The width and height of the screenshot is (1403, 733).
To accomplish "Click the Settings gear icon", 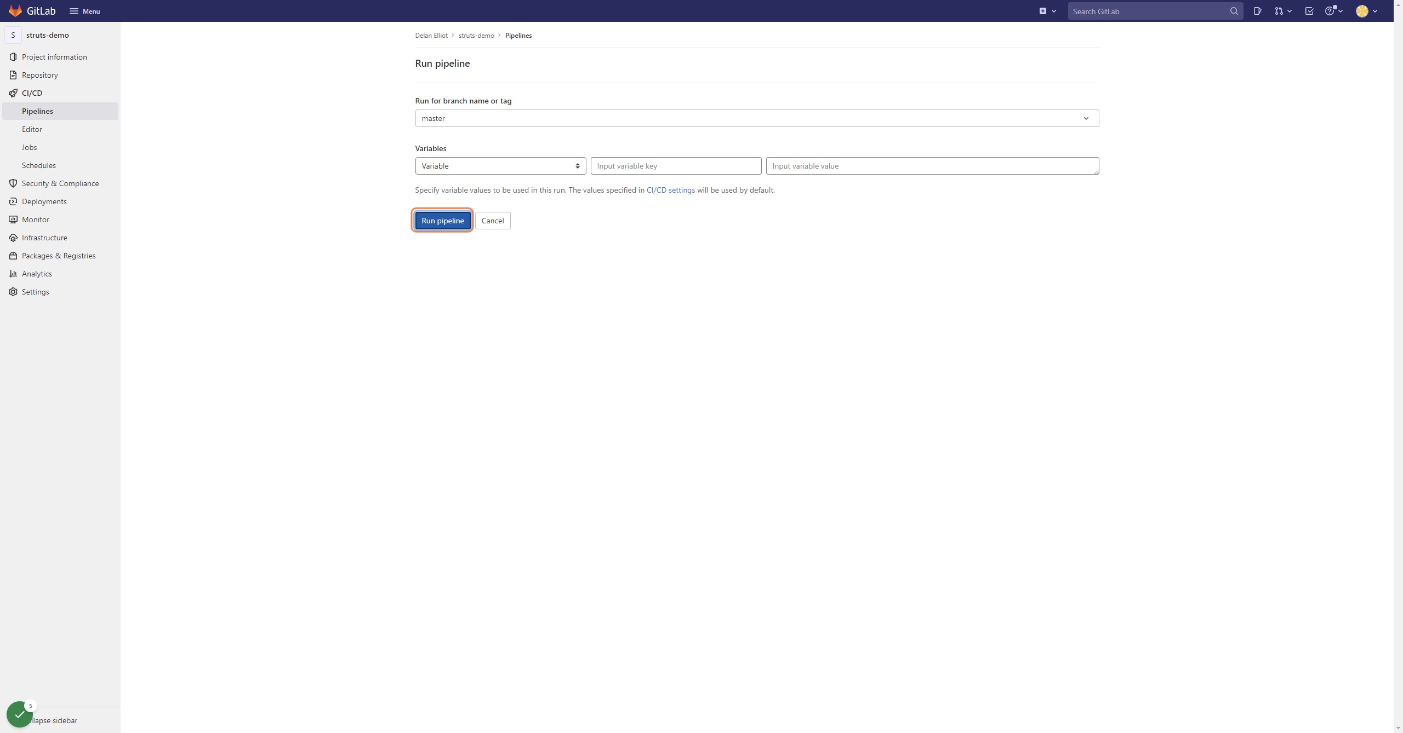I will [13, 292].
